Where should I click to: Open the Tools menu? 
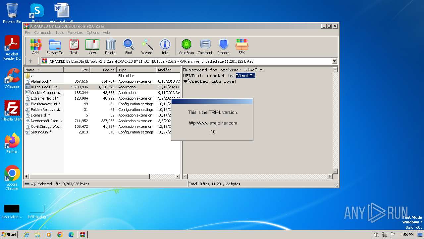60,33
